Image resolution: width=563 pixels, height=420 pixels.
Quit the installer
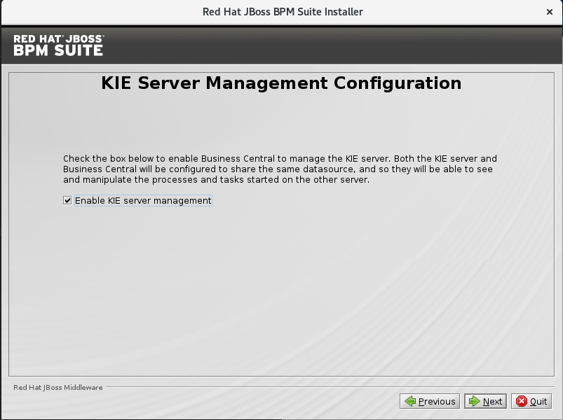531,401
